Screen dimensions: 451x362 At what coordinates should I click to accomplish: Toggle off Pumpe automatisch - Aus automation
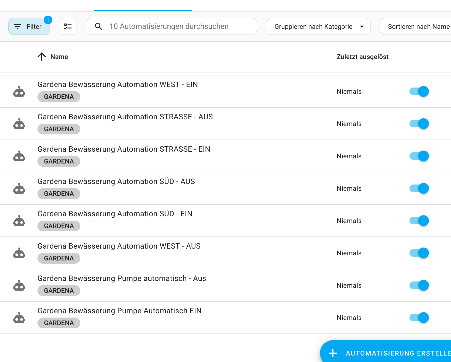tap(419, 286)
